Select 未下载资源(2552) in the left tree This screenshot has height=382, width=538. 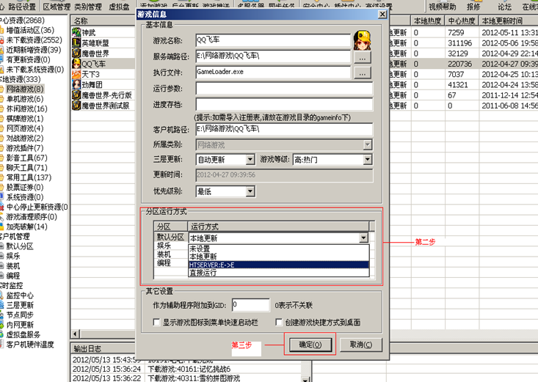coord(34,40)
